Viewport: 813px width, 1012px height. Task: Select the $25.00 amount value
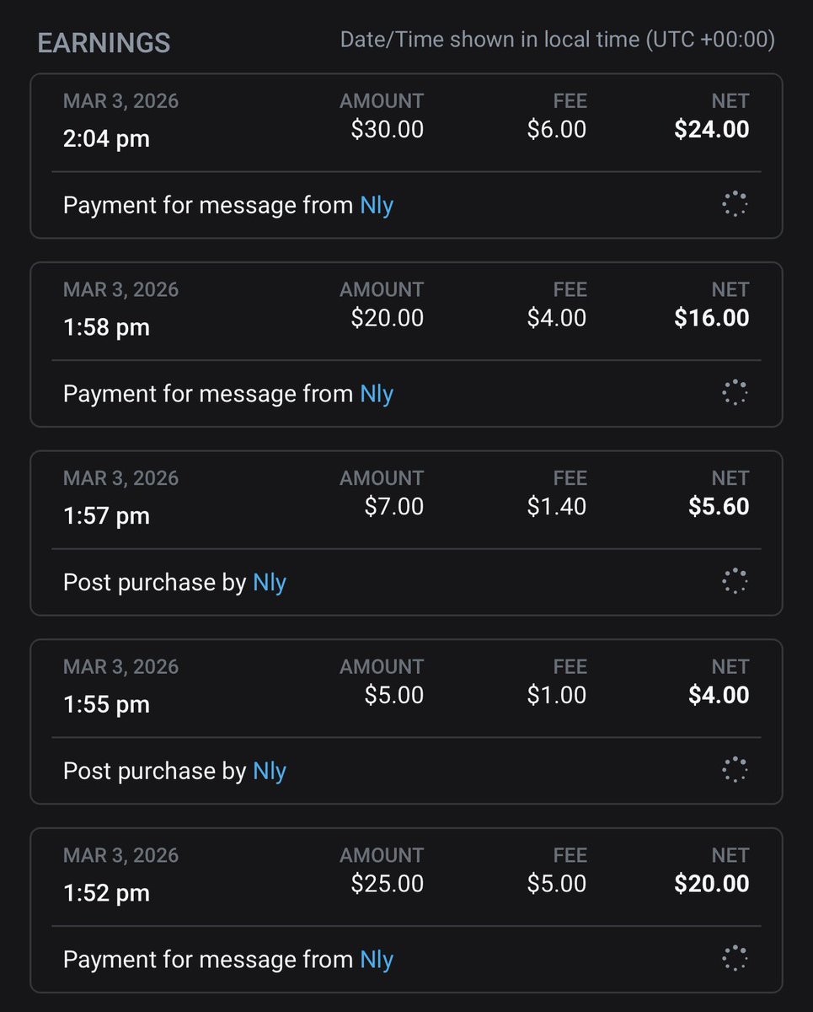coord(387,883)
